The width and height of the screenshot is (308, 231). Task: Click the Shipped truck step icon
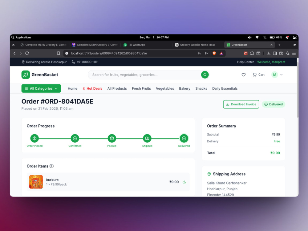[147, 138]
